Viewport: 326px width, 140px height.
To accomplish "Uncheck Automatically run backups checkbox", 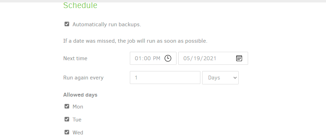I will coord(67,24).
